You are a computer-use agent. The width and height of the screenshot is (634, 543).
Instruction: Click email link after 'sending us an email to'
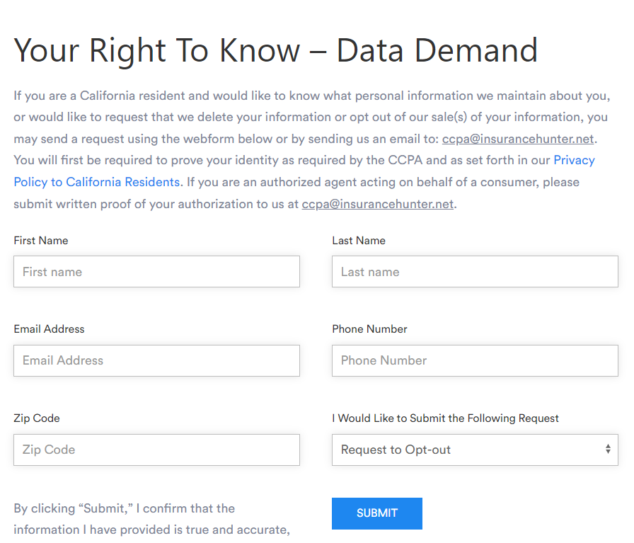518,139
